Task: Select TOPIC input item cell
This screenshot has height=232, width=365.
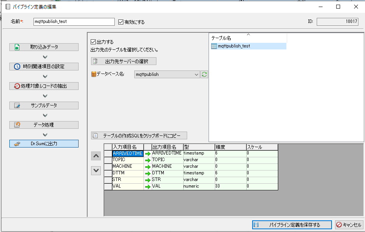Action: 128,160
